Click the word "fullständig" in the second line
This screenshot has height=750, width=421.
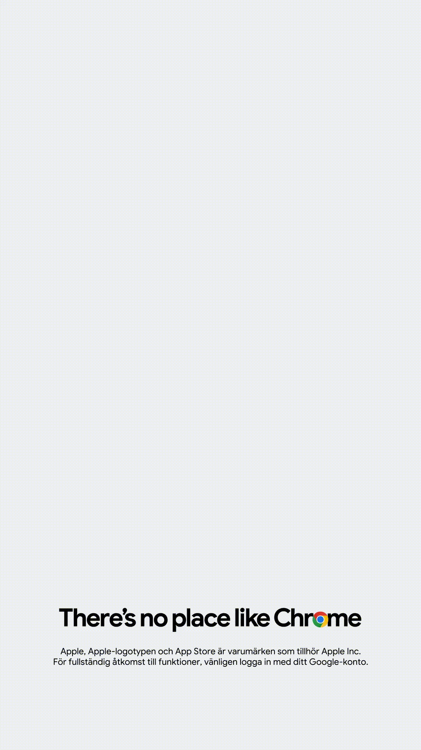pyautogui.click(x=89, y=662)
